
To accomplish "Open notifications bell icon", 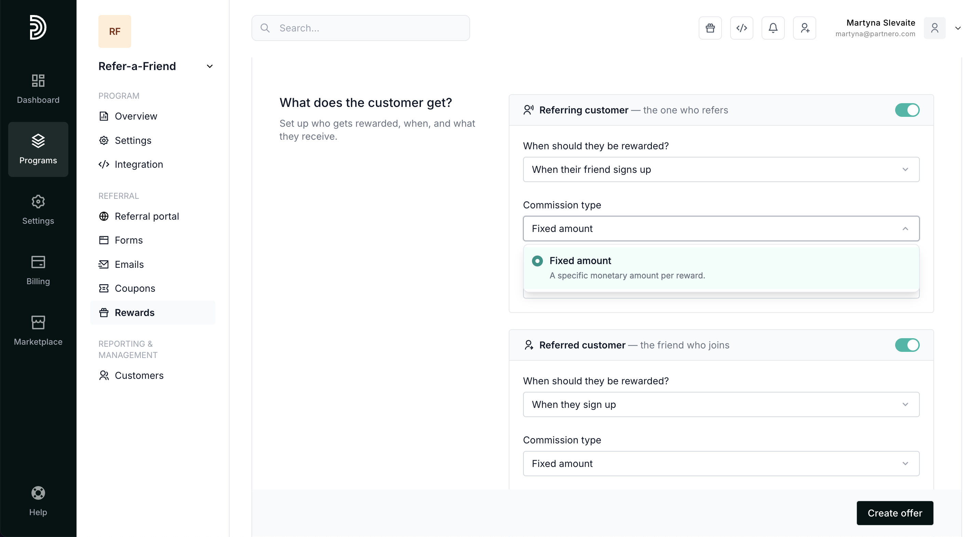I will [x=773, y=28].
